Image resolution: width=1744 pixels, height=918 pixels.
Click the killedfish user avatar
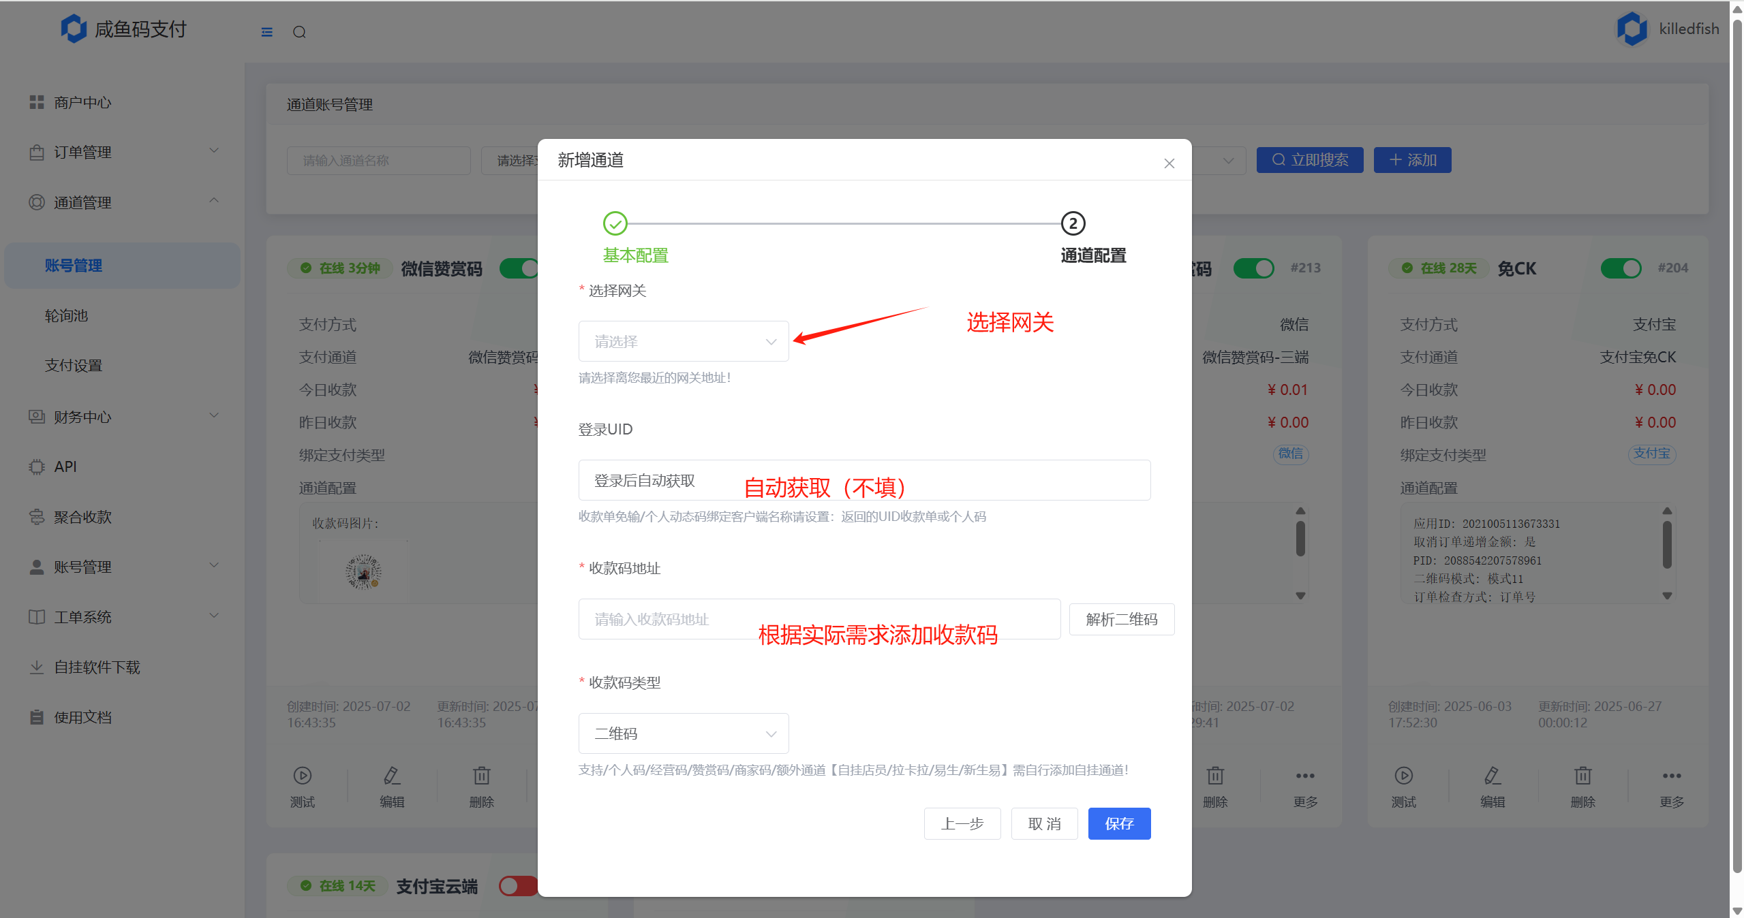click(1632, 29)
